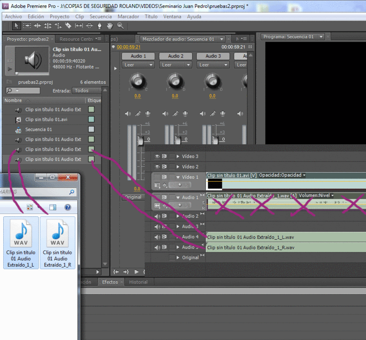Open automation mode dropdown for Audio 3
The image size is (366, 340).
213,65
